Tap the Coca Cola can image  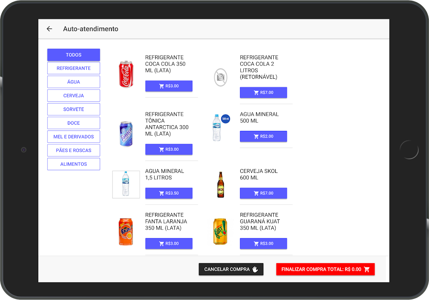[126, 74]
